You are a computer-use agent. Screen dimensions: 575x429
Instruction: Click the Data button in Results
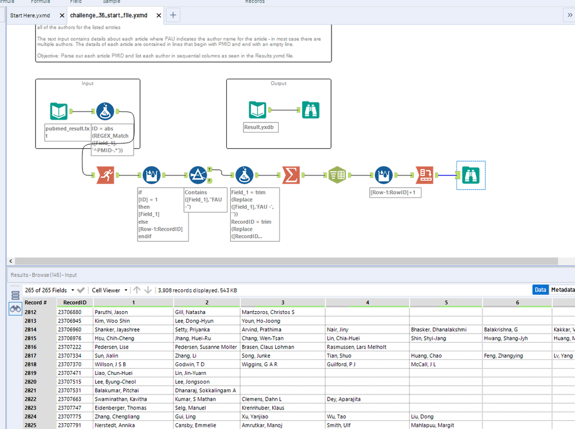(x=540, y=290)
